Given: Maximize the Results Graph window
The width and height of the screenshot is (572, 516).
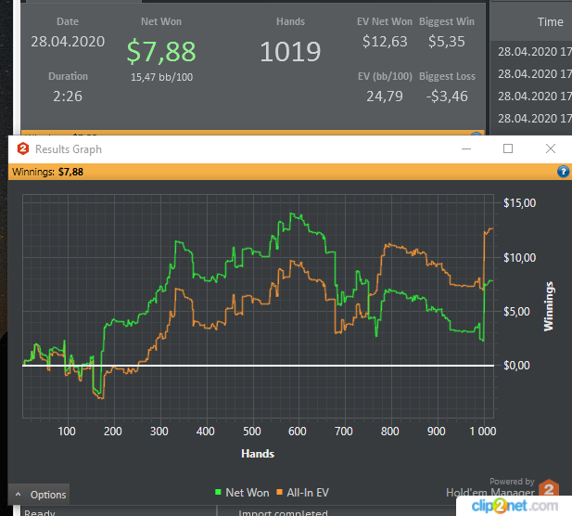Looking at the screenshot, I should coord(508,148).
